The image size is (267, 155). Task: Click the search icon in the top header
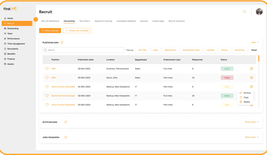(x=244, y=12)
